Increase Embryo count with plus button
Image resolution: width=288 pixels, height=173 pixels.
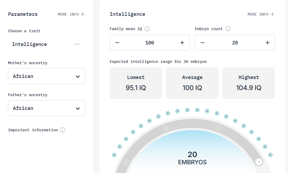point(267,43)
